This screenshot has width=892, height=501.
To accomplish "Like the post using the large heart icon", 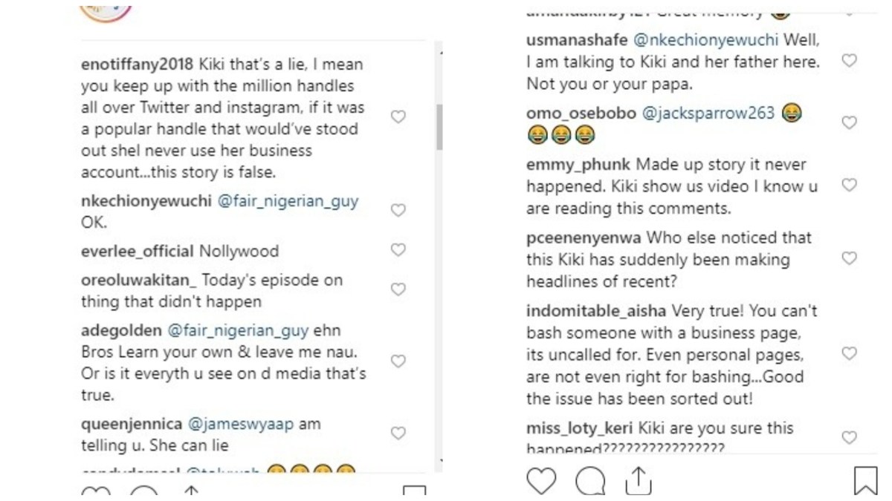I will tap(541, 481).
